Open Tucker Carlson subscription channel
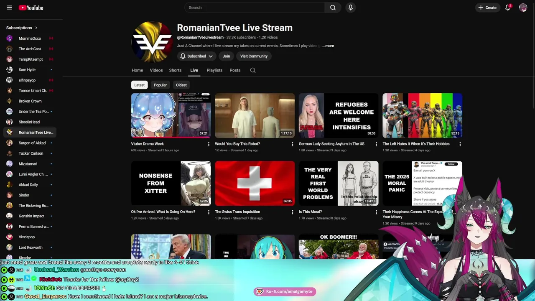535x301 pixels. click(30, 153)
